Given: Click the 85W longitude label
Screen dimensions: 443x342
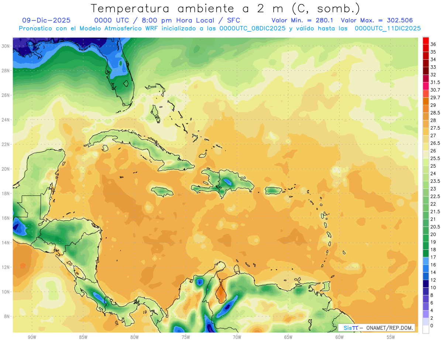Looking at the screenshot, I should point(83,337).
